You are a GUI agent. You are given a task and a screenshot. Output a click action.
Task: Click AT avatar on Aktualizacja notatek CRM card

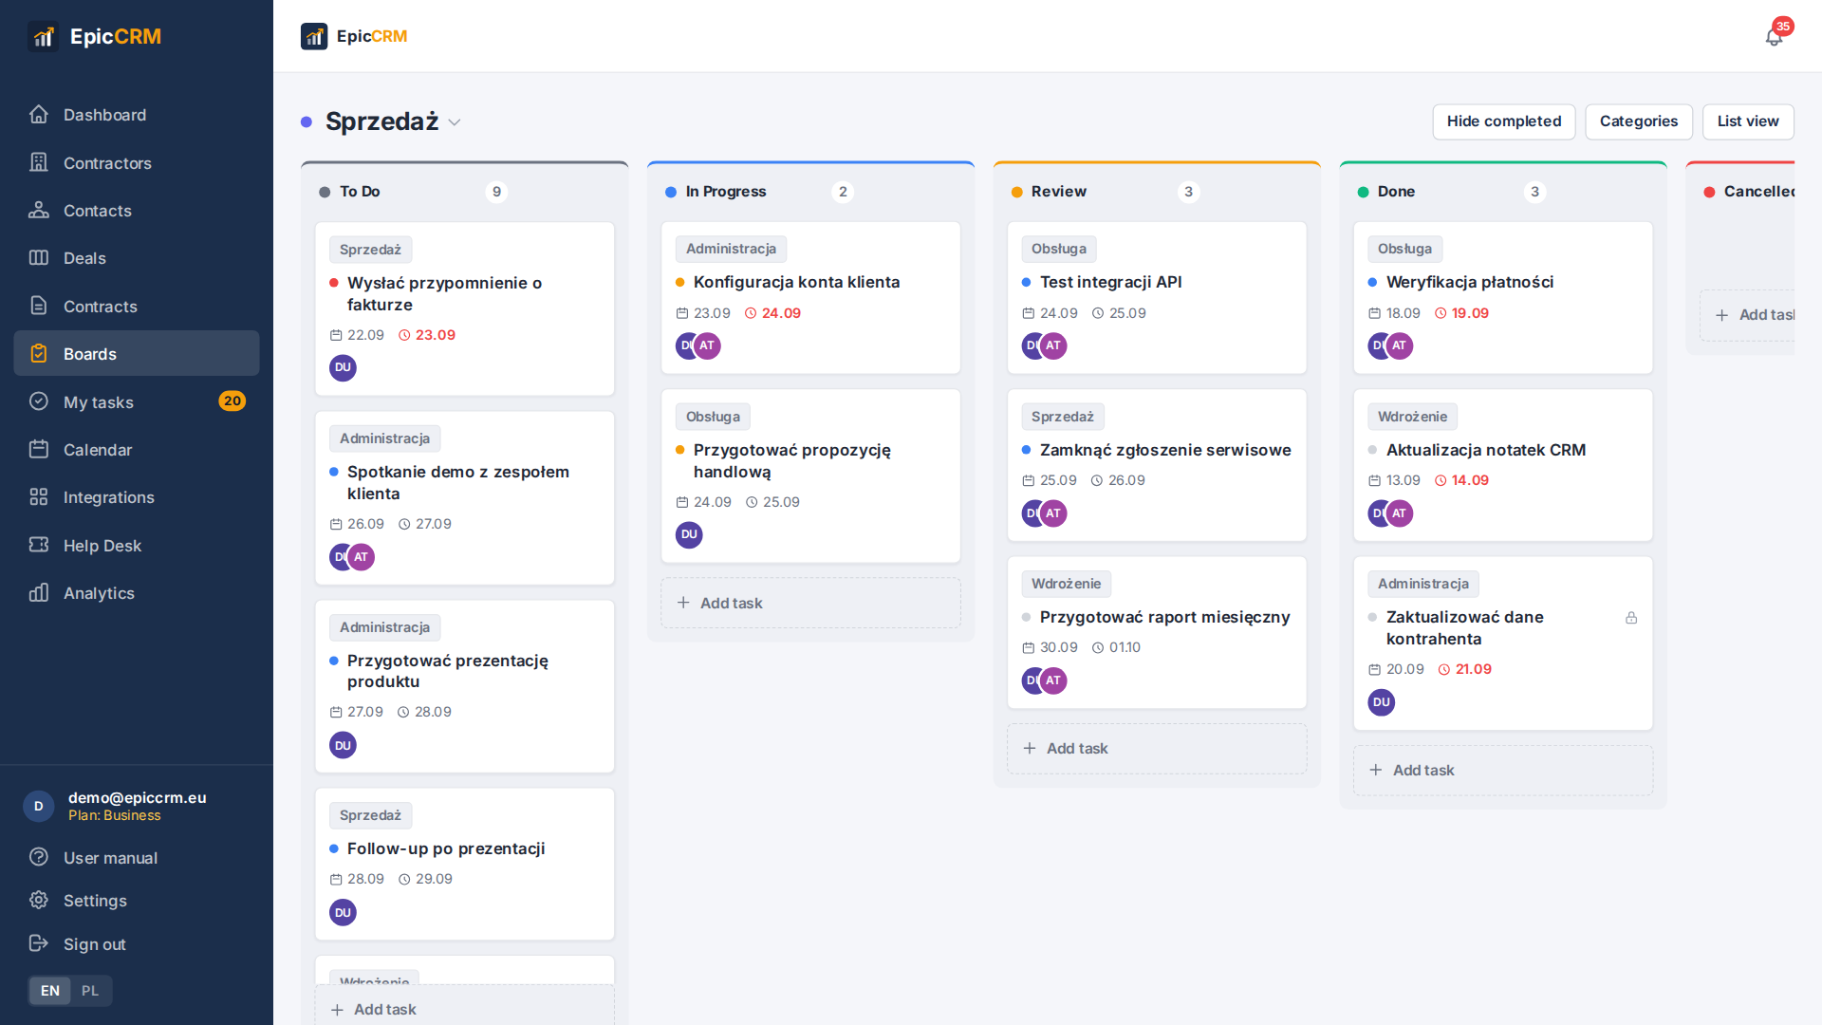1400,513
